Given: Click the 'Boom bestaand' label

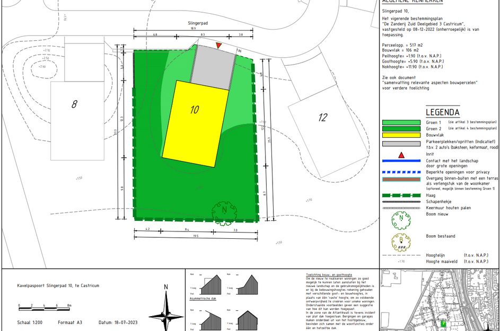Looking at the screenshot, I should (441, 236).
